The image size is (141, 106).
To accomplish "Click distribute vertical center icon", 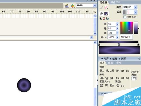I will (x=107, y=78).
